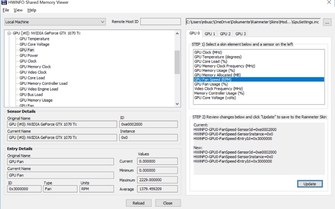Choose GPU Memory Clock in sensor tree
Screen dimensions: 335x209
point(35,66)
